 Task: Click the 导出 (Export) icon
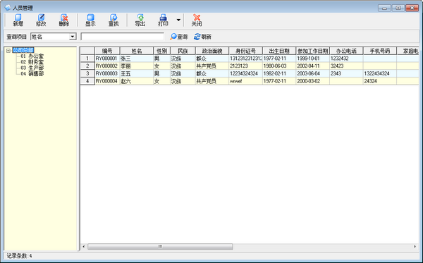tap(140, 20)
